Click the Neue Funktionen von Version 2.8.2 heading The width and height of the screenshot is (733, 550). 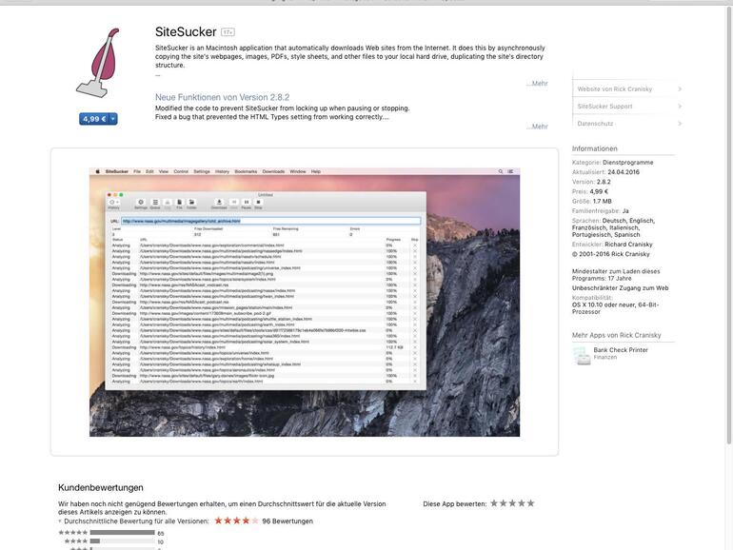[222, 97]
